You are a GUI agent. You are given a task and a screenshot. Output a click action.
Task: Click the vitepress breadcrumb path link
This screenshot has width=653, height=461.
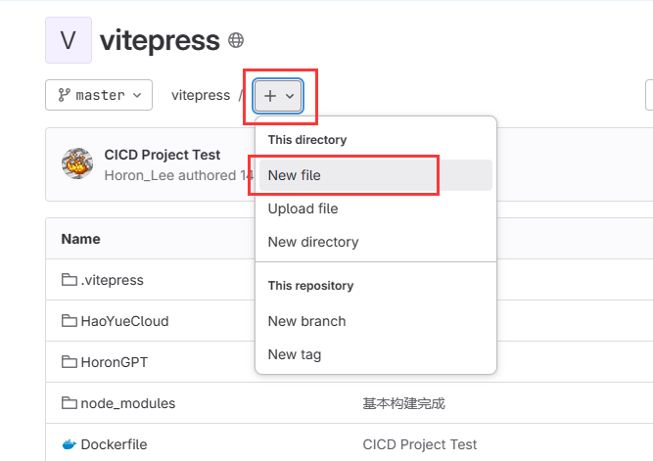click(200, 95)
